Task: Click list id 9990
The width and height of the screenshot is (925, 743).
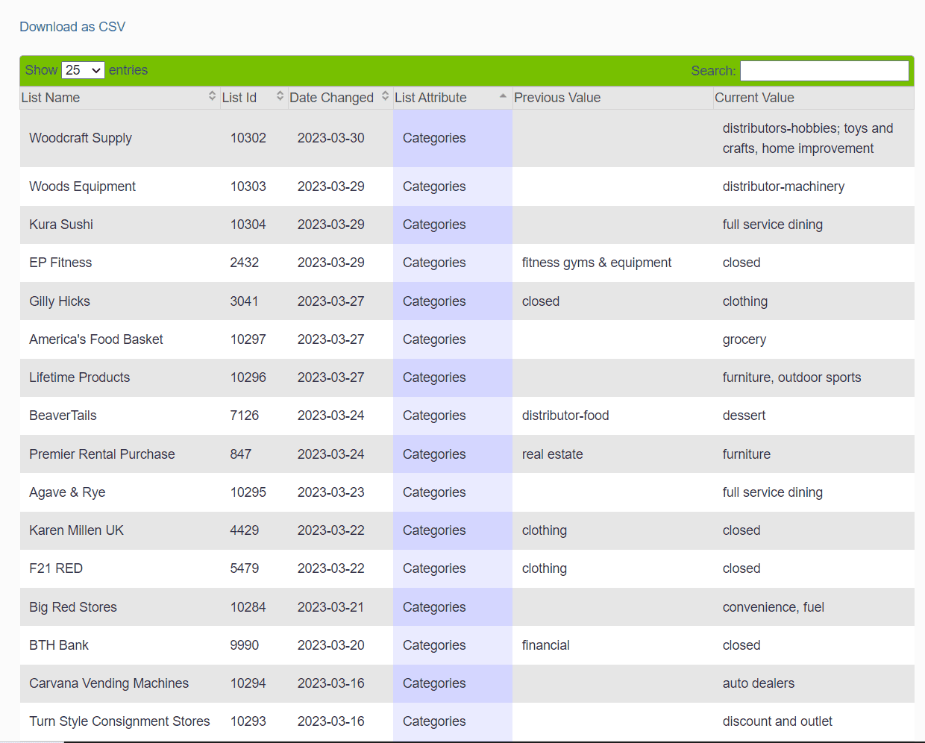Action: (245, 645)
